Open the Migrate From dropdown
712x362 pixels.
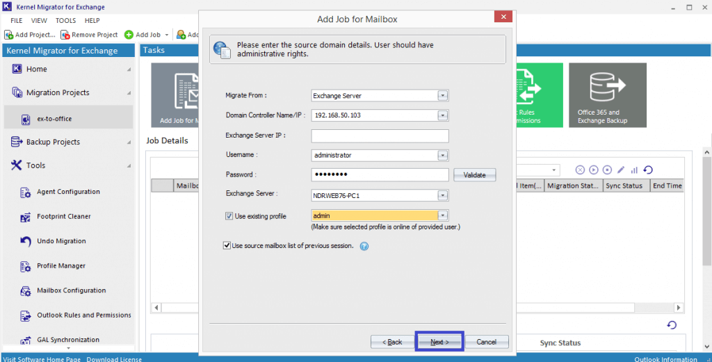(443, 96)
